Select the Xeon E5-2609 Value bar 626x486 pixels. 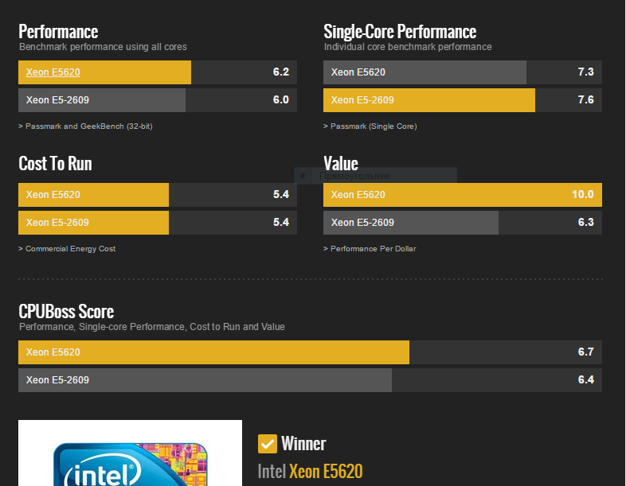pyautogui.click(x=462, y=223)
